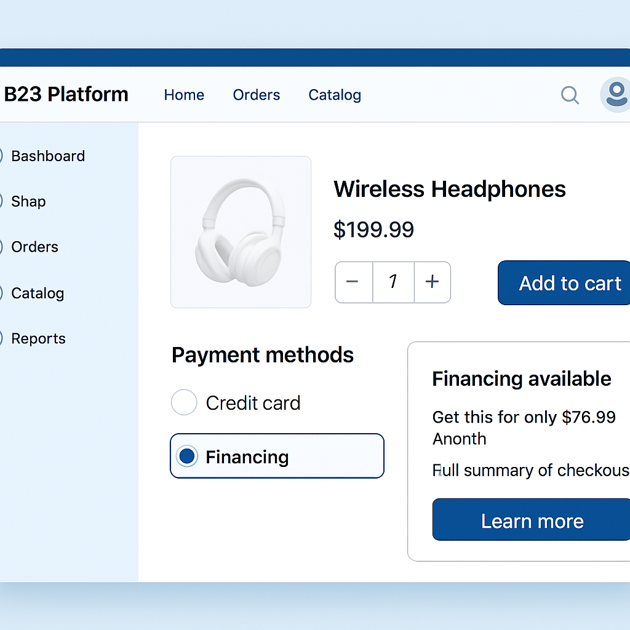Open Orders in the top navigation
Viewport: 630px width, 630px height.
257,95
